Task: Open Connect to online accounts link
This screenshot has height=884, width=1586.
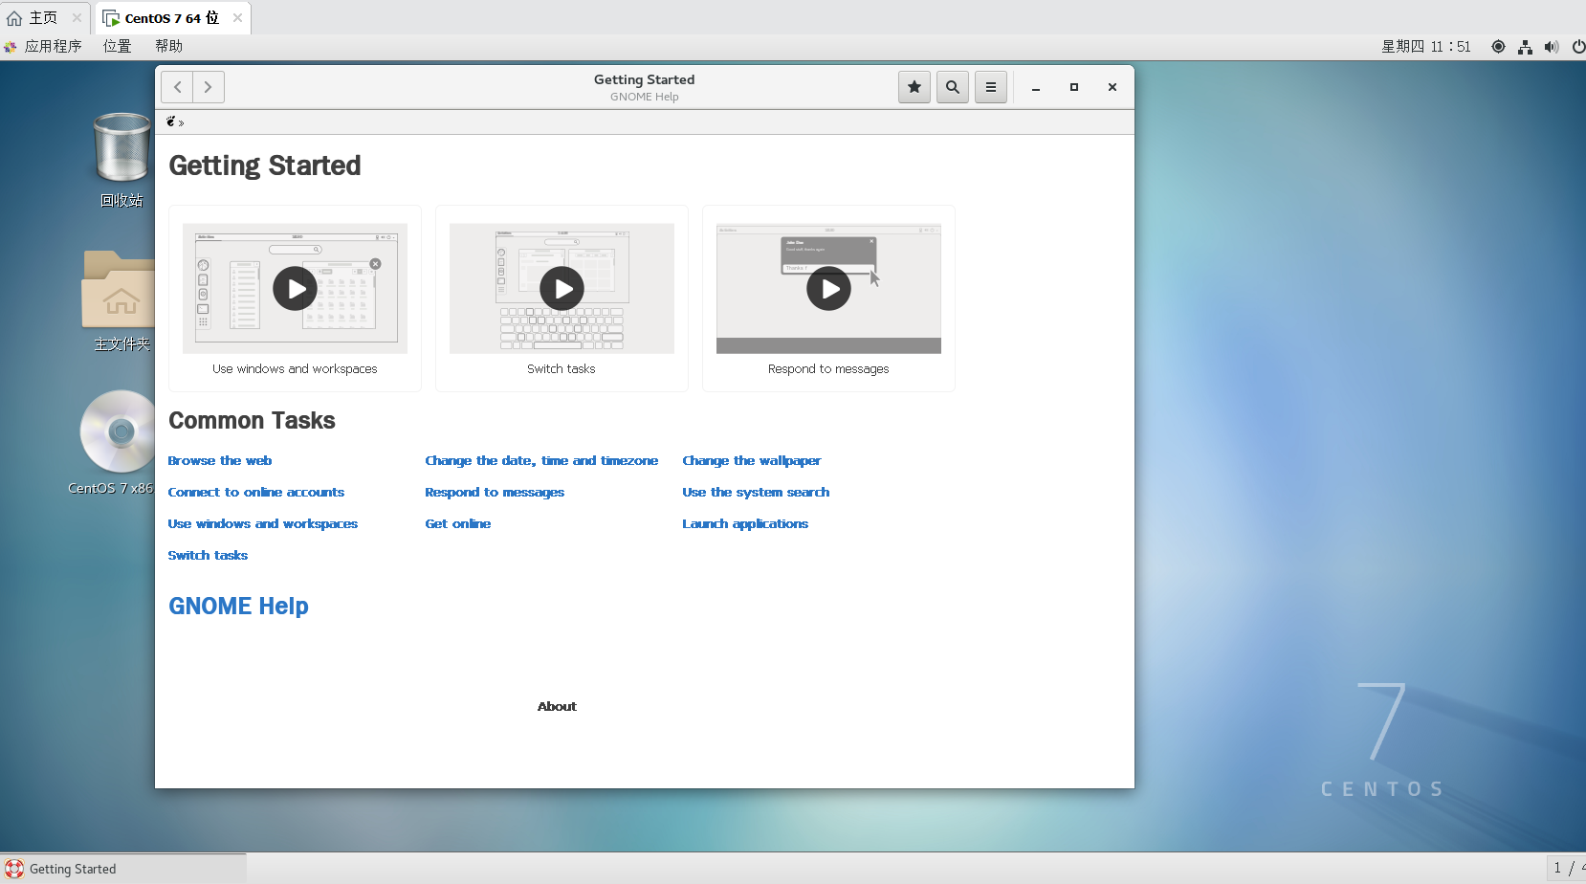Action: [256, 493]
